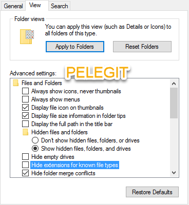The width and height of the screenshot is (189, 205).
Task: Enable Always show icons, never thumbnails
Action: pyautogui.click(x=25, y=91)
